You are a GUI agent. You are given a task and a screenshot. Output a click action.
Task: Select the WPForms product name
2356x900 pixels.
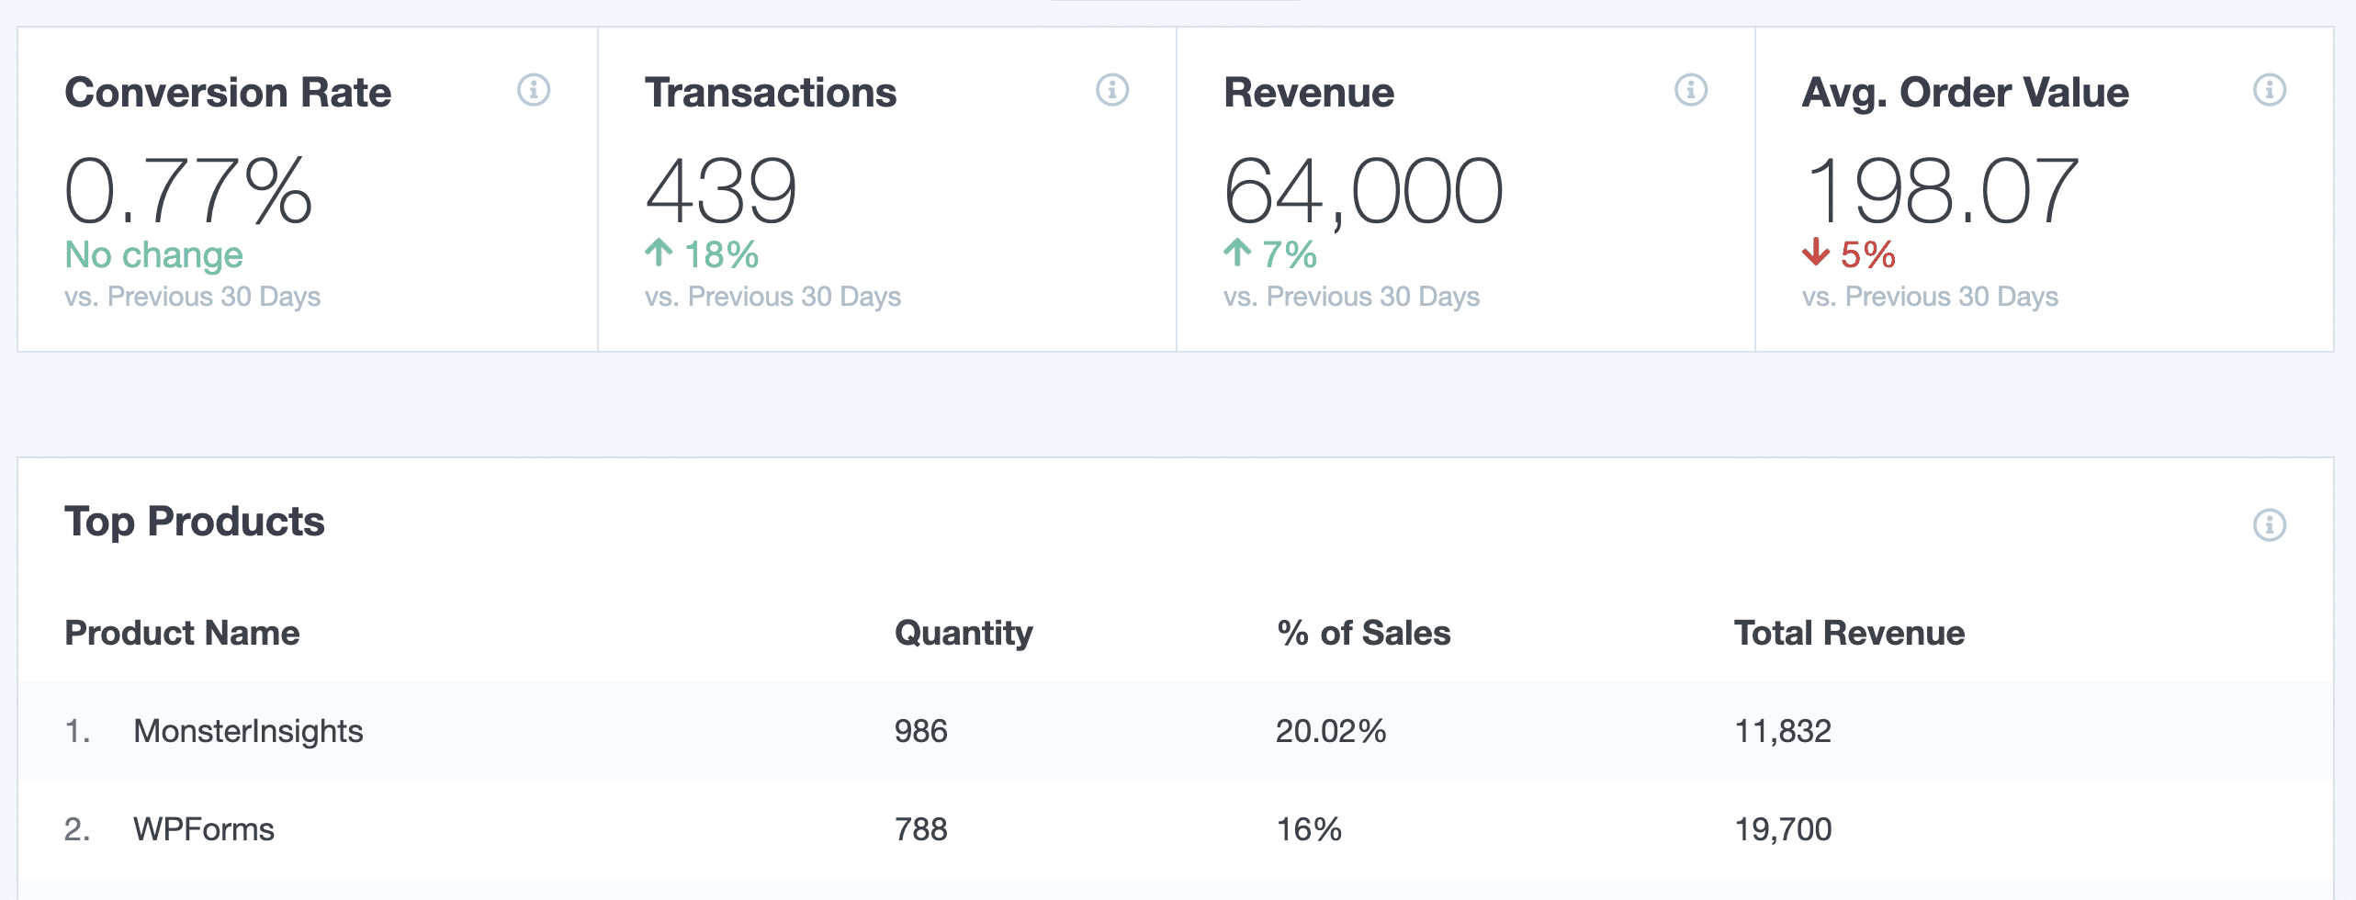(x=203, y=829)
